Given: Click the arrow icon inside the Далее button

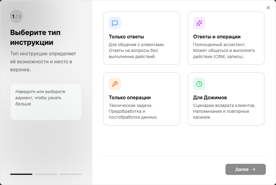Looking at the screenshot, I should pos(254,169).
